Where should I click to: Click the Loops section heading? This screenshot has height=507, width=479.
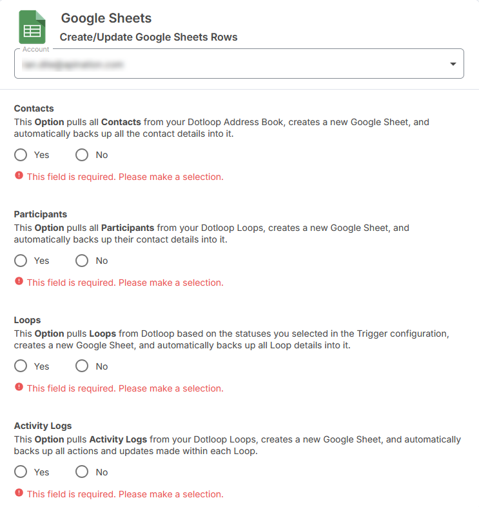coord(27,320)
